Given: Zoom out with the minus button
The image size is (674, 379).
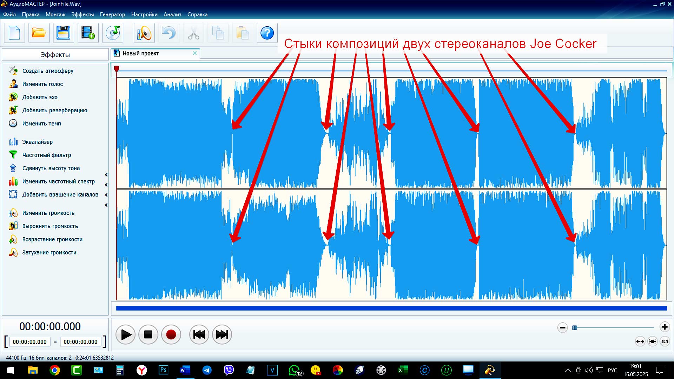Looking at the screenshot, I should coord(562,327).
